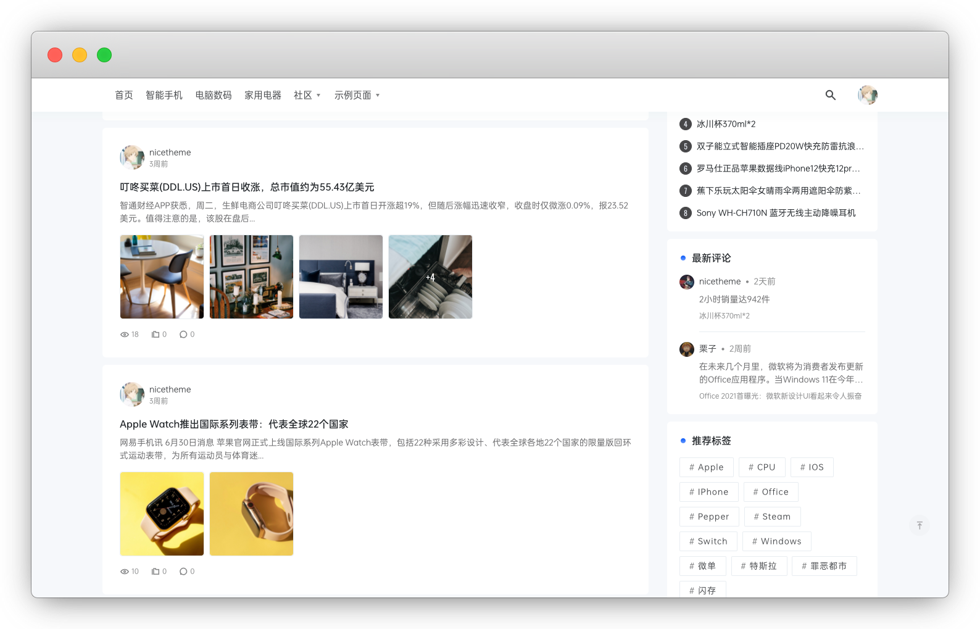Go to 首页 in the navigation
The width and height of the screenshot is (980, 629).
(124, 95)
